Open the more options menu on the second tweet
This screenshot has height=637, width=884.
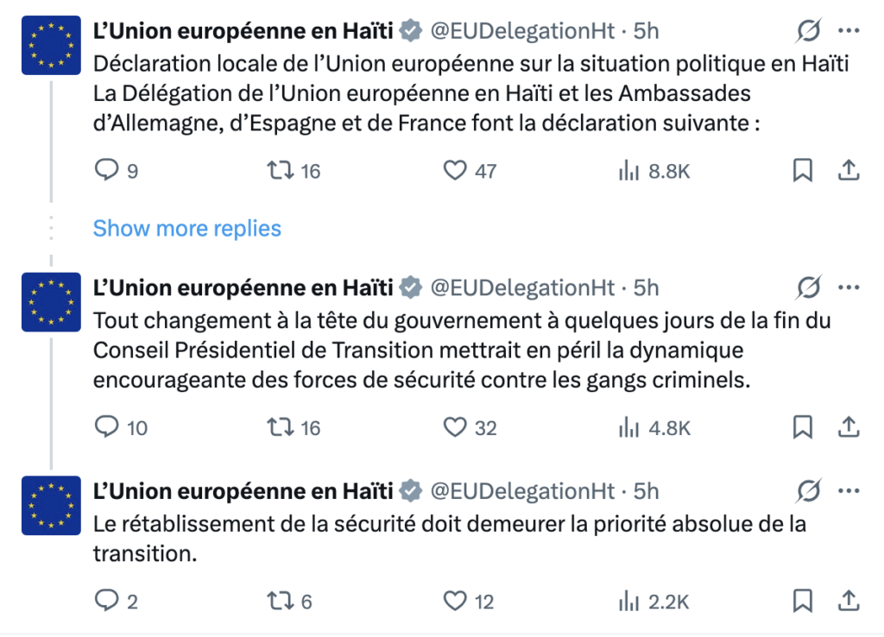click(x=849, y=285)
